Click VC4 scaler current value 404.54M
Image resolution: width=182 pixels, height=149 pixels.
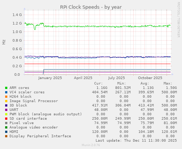(x=100, y=92)
